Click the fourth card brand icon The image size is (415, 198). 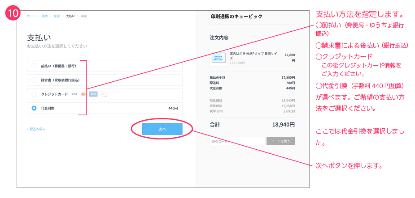pyautogui.click(x=103, y=94)
